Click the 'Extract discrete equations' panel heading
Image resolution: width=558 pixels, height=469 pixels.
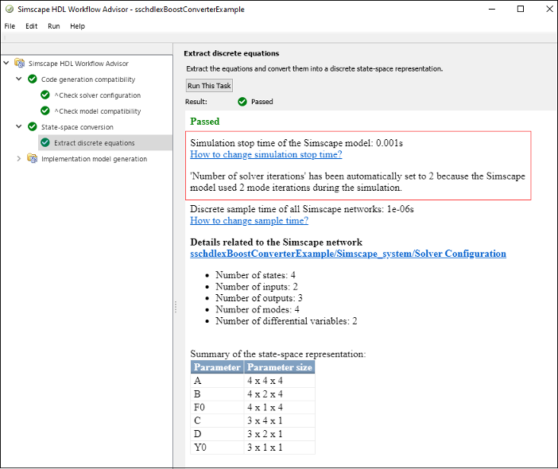tap(231, 53)
